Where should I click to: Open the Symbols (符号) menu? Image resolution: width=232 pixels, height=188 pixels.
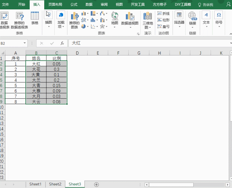(x=219, y=19)
